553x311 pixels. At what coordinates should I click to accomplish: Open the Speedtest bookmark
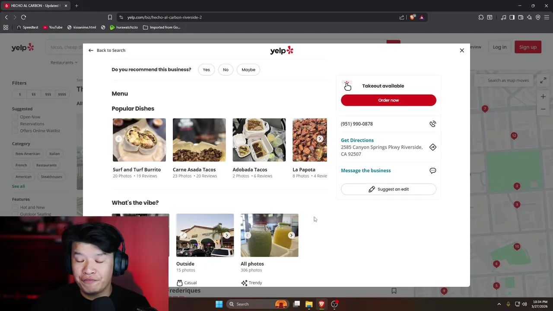pos(27,27)
